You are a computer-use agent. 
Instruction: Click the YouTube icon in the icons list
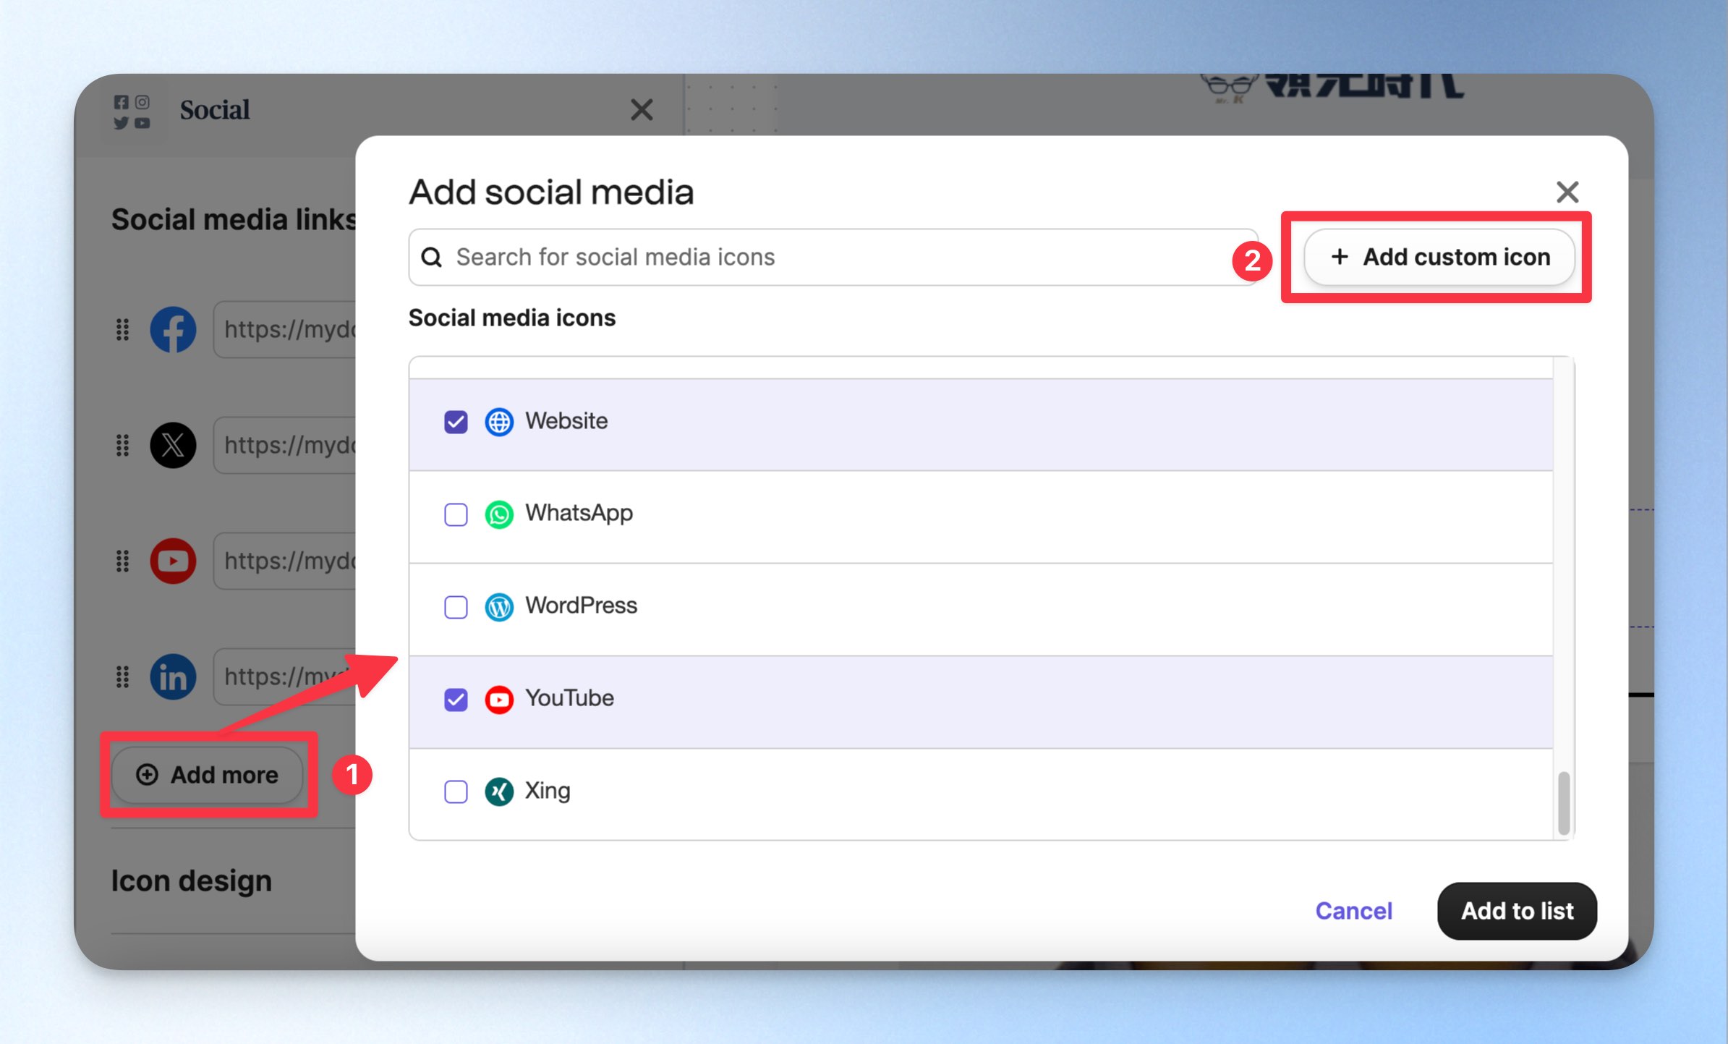(x=499, y=699)
